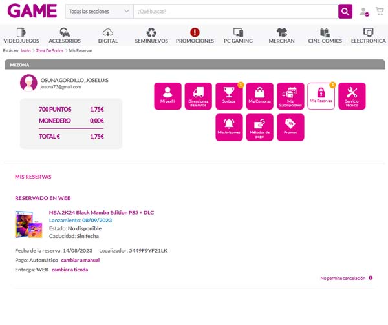This screenshot has width=388, height=325.
Task: Click OSUNA GORDILLO, JOSE LUIS name
Action: 74,80
